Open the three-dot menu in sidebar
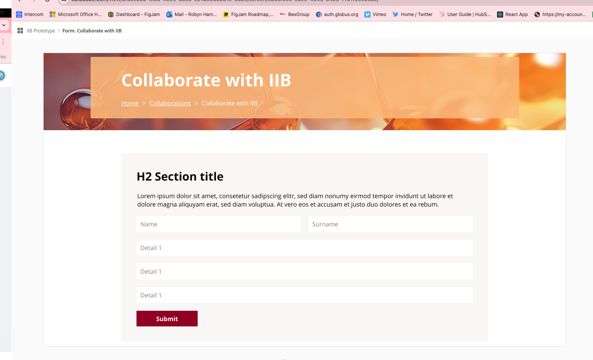The image size is (593, 360). coord(3,42)
